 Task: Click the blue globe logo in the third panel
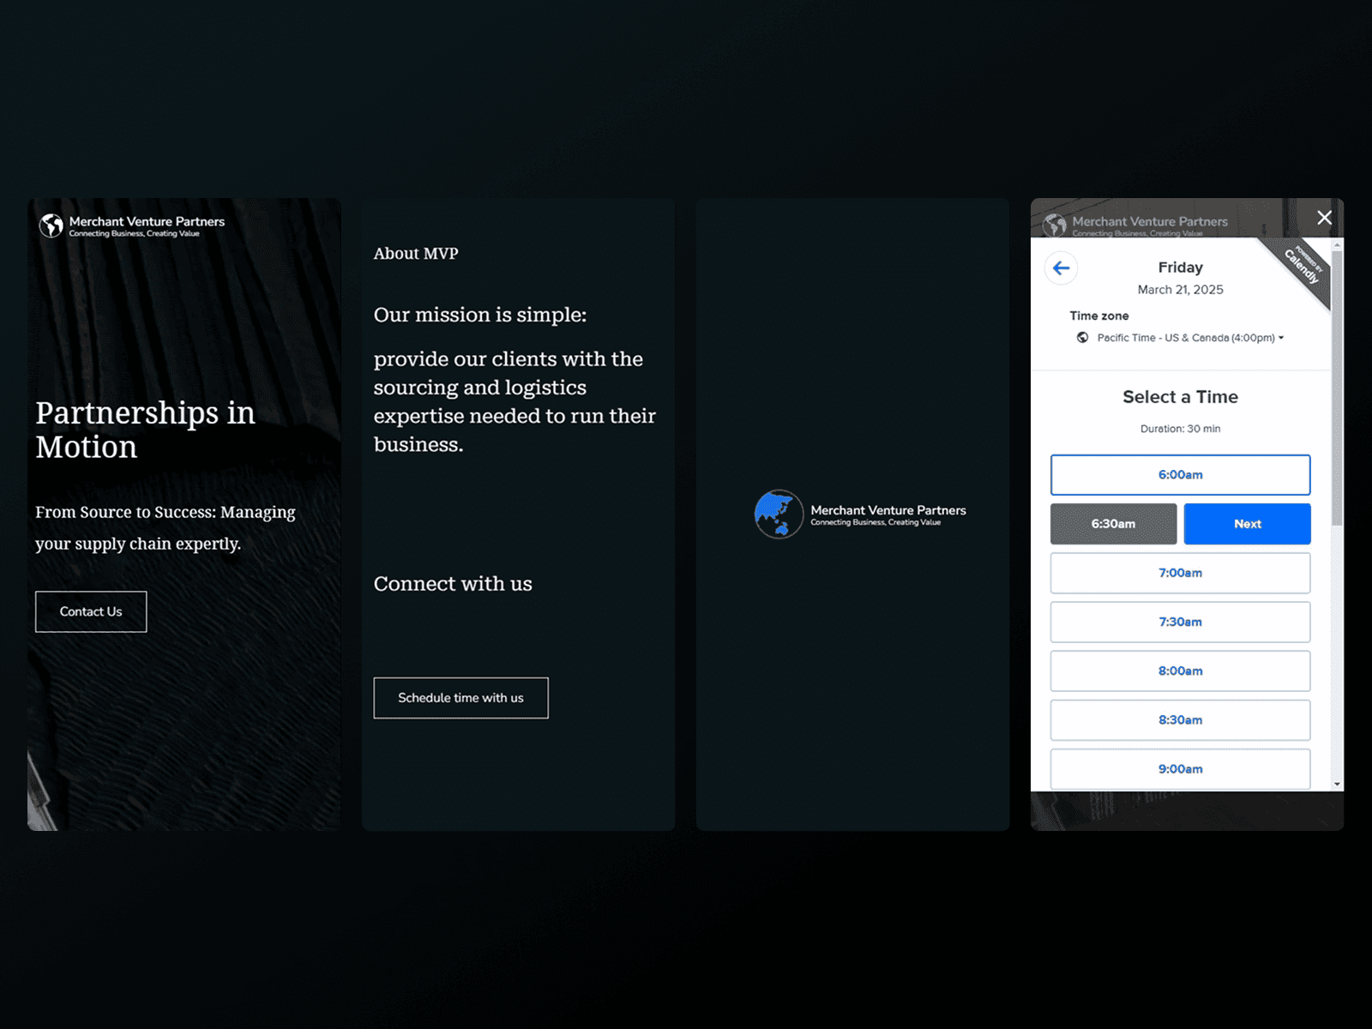coord(779,514)
